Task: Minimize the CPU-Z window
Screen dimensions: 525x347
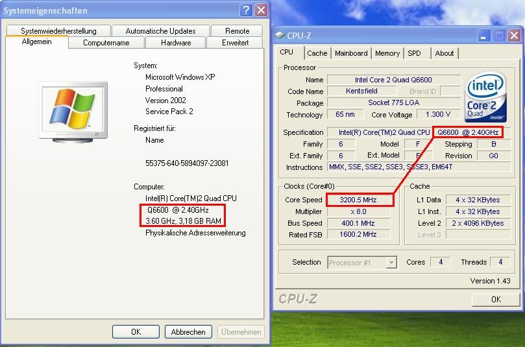Action: click(483, 36)
